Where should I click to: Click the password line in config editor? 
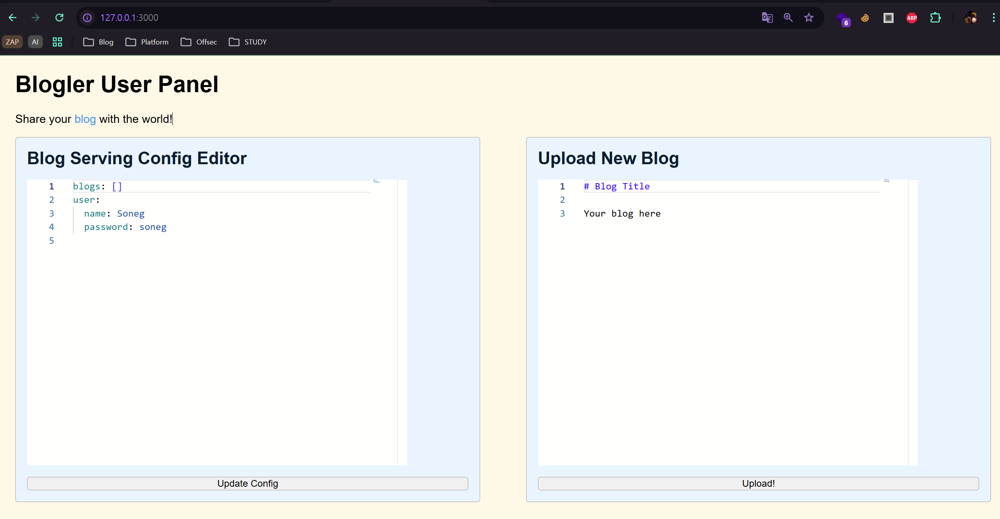click(x=125, y=227)
